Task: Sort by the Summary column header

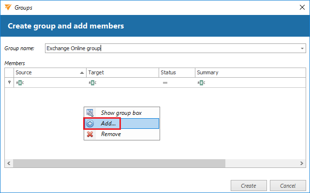Action: click(242, 72)
